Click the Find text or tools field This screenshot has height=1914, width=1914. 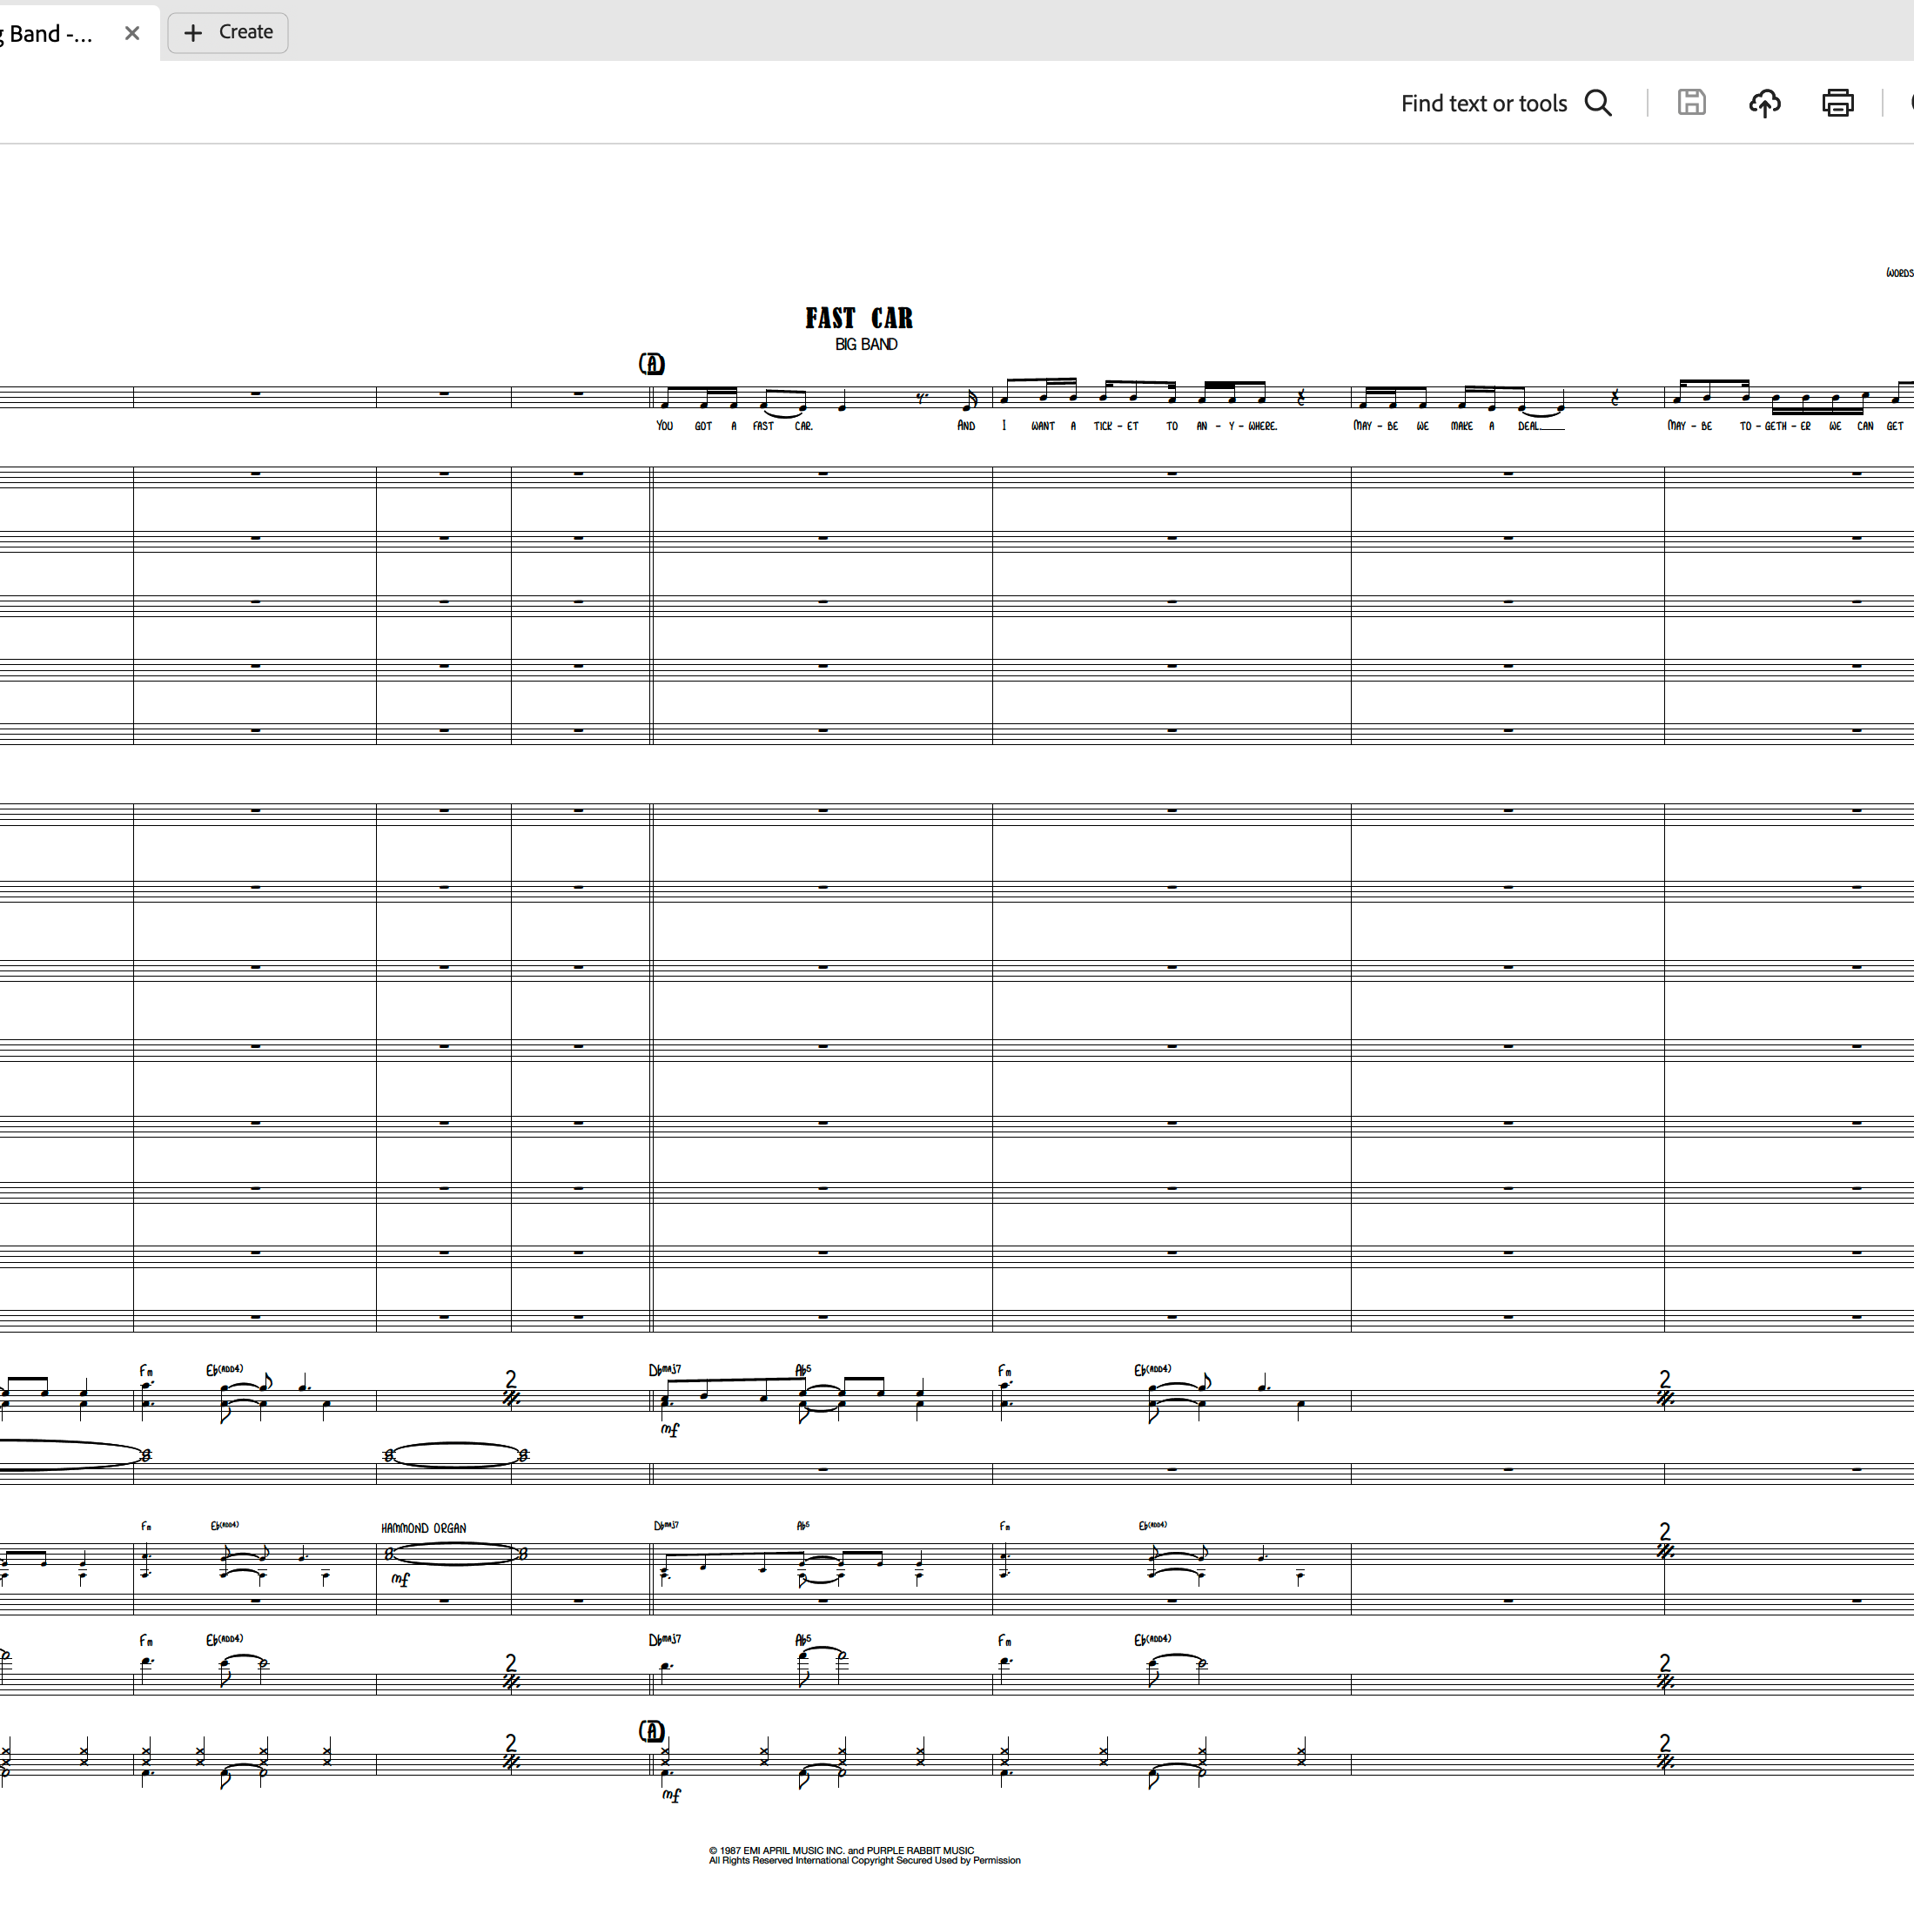1483,103
